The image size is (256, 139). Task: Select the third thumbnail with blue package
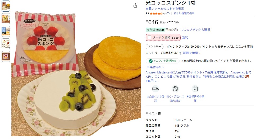click(6, 31)
